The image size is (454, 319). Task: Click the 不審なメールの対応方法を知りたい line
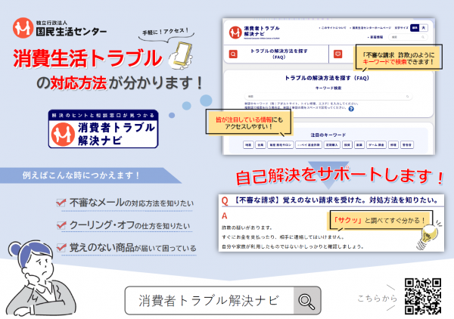pyautogui.click(x=131, y=203)
